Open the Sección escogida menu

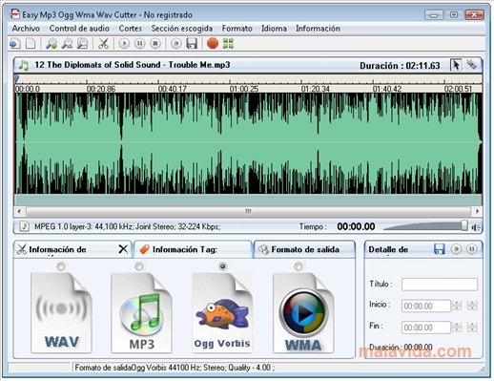tap(182, 29)
